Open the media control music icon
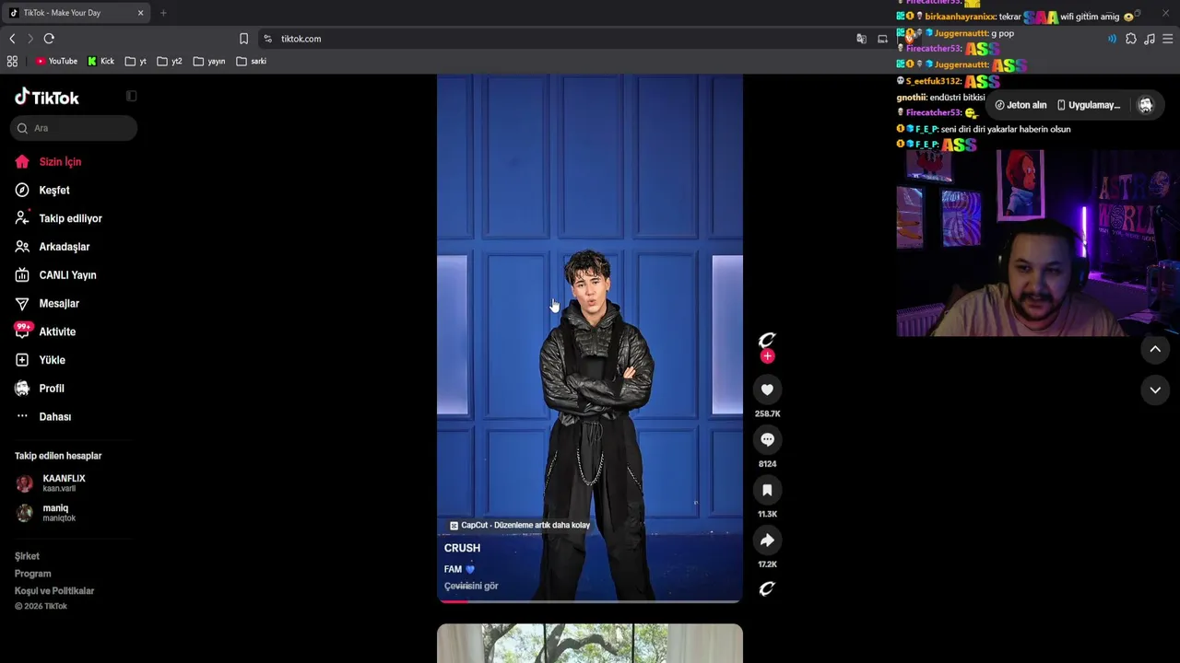 (x=1150, y=39)
